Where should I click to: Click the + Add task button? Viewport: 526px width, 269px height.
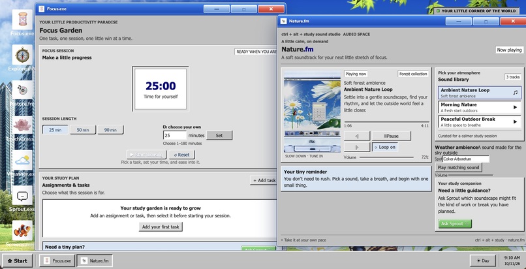click(x=264, y=180)
